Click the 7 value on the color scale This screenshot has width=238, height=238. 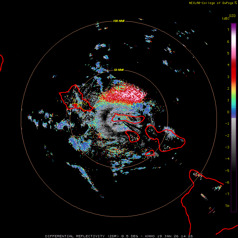pos(228,30)
